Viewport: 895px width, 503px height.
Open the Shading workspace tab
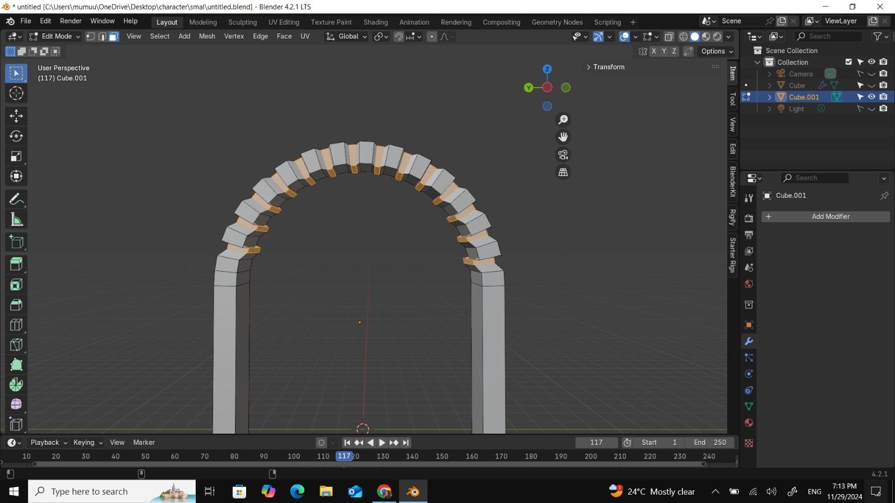(375, 22)
